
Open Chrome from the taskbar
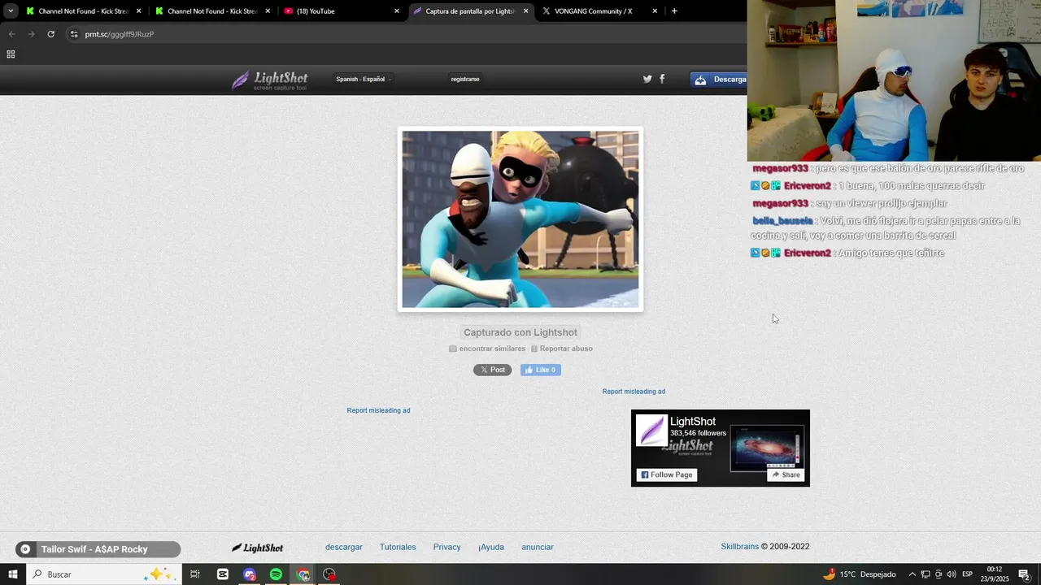303,574
